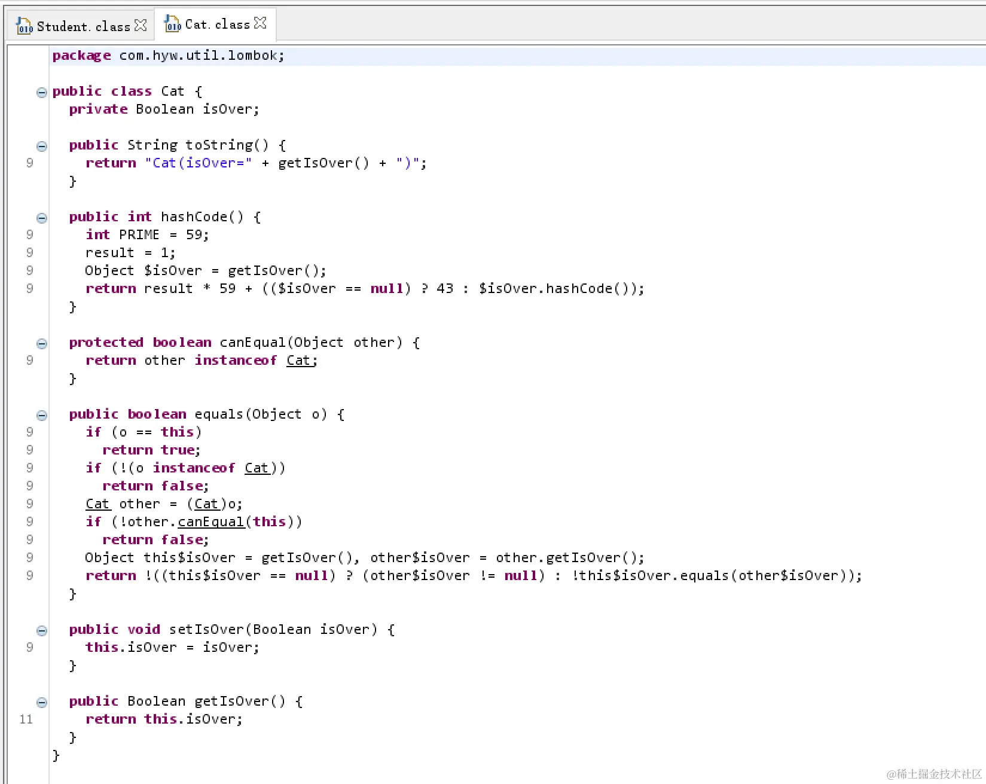Click 'setIsOver(Boolean isOver)' method signature
Screen dimensions: 986x784
pos(273,630)
